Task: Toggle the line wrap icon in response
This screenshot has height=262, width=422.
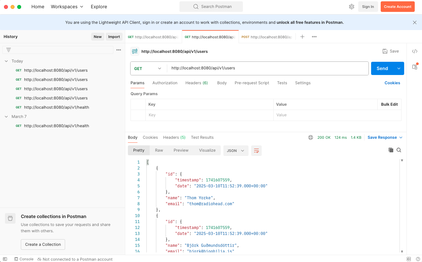Action: (x=256, y=151)
